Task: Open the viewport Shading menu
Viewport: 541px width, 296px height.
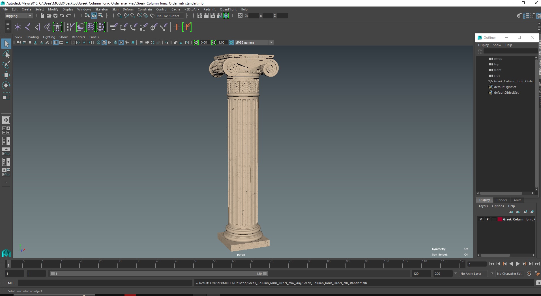Action: point(33,37)
